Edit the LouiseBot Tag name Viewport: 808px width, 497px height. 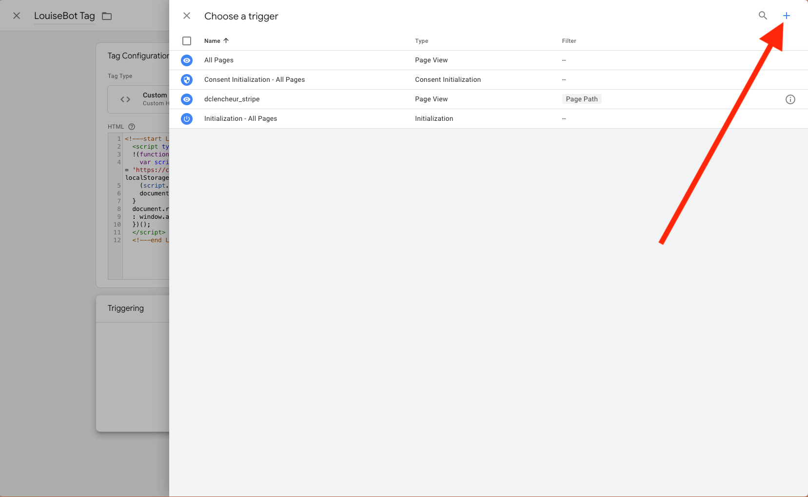pyautogui.click(x=64, y=16)
